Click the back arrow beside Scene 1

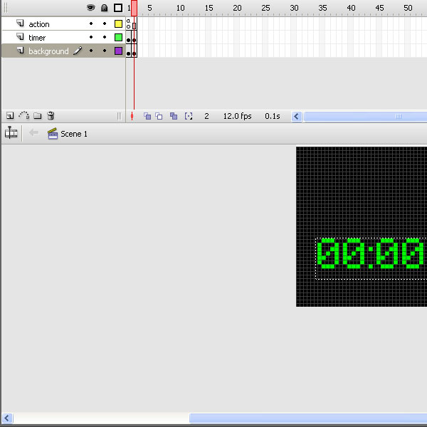(x=33, y=133)
